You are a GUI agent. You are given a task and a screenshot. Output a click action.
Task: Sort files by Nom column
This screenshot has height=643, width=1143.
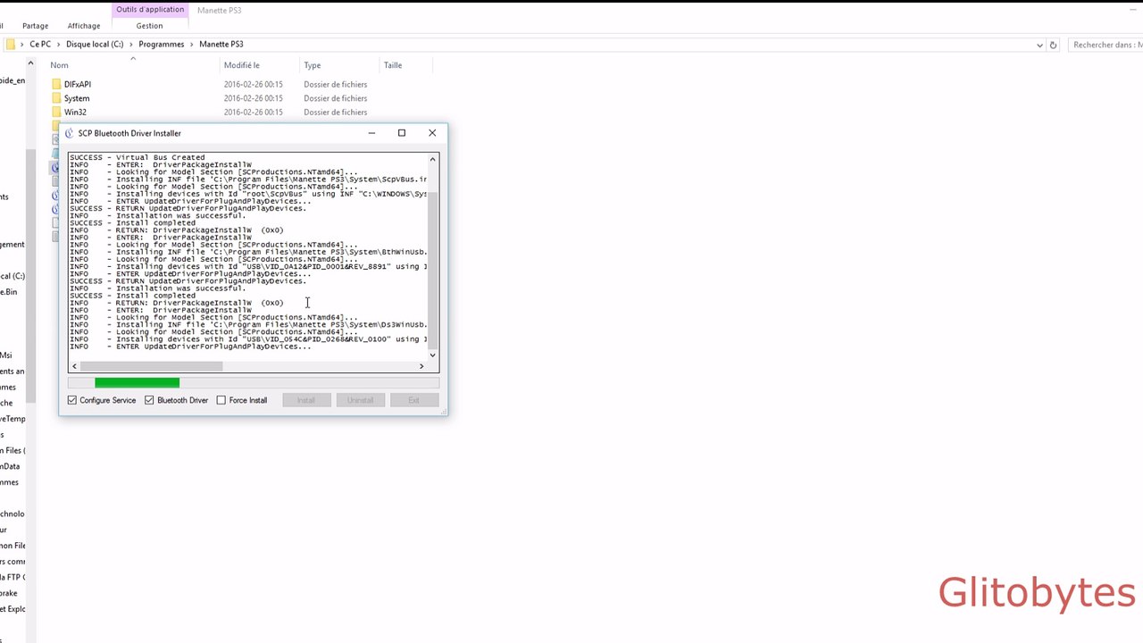(x=59, y=65)
